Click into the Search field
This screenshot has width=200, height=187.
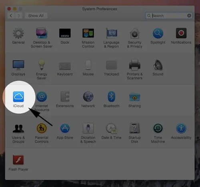coord(169,16)
